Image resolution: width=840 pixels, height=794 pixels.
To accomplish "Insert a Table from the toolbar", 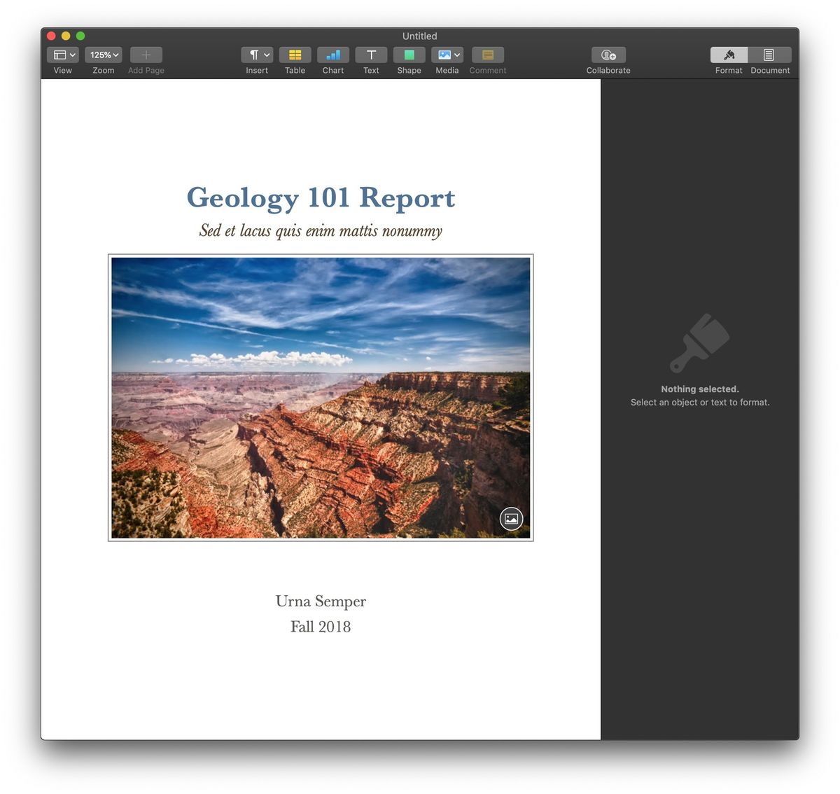I will [x=295, y=55].
